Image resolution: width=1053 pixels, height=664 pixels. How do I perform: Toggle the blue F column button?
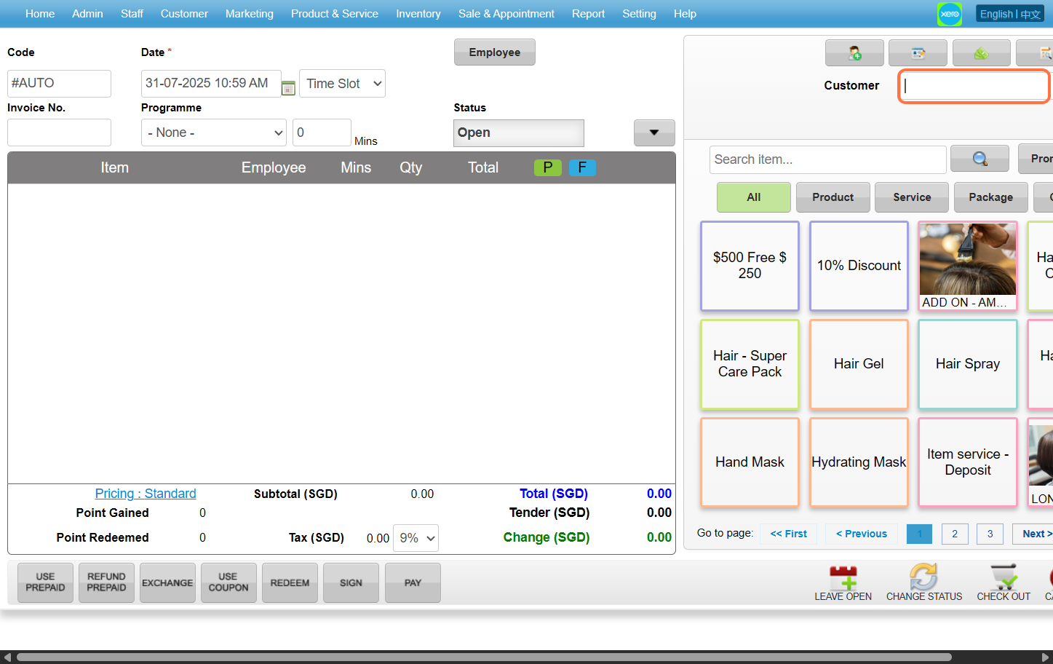[x=582, y=167]
